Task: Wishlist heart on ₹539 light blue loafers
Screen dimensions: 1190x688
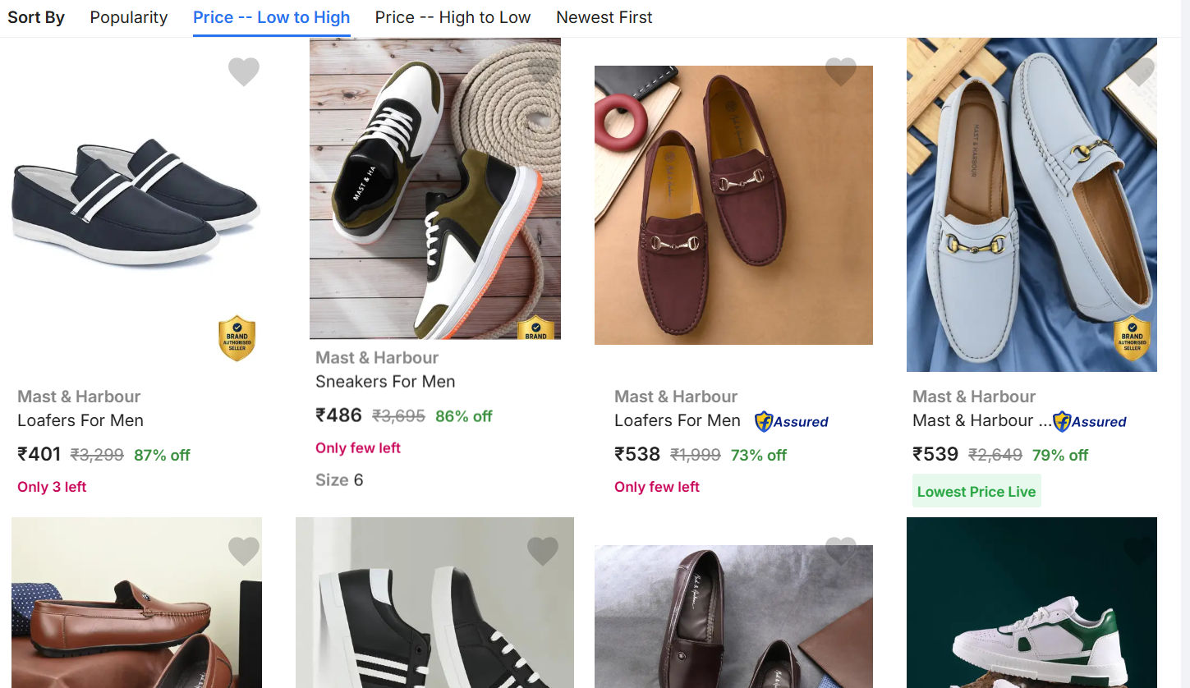Action: pos(1139,72)
